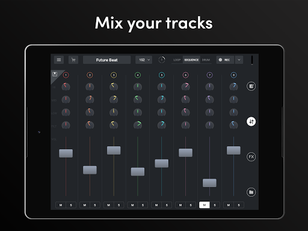Open the shop cart icon
Image resolution: width=308 pixels, height=231 pixels.
pos(73,60)
